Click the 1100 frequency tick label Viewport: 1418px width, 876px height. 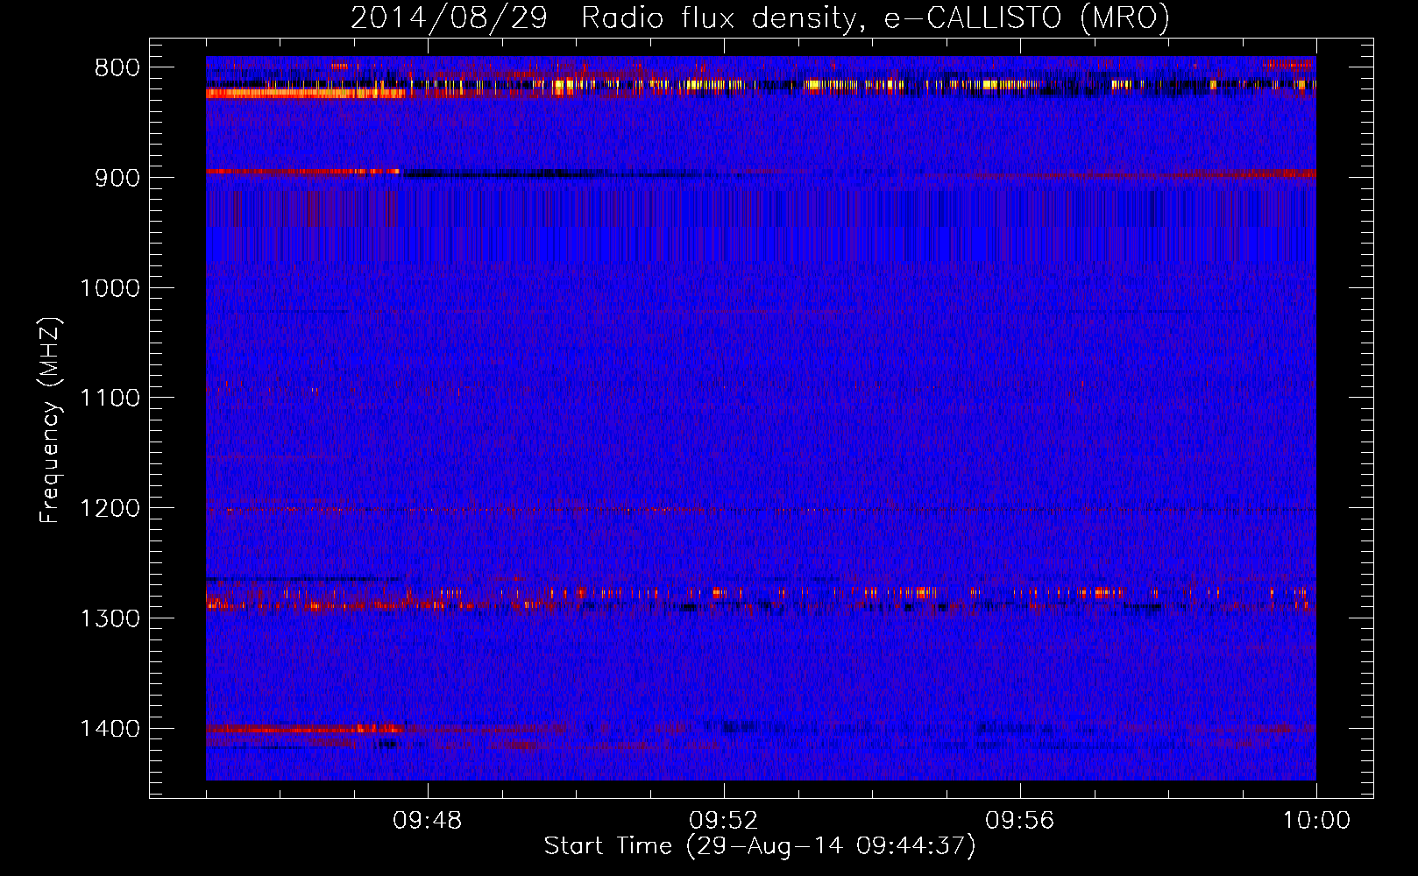(110, 399)
